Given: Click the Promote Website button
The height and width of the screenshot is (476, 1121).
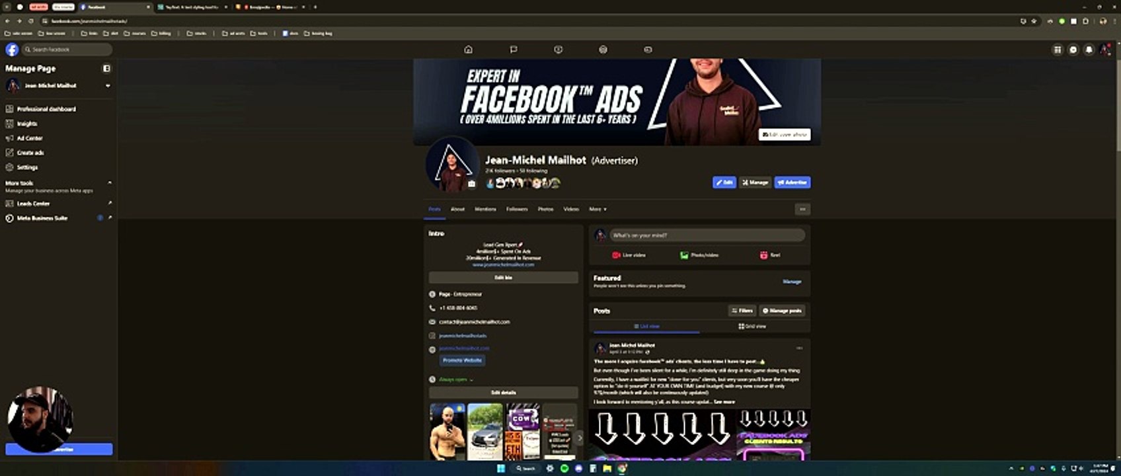Looking at the screenshot, I should [462, 360].
